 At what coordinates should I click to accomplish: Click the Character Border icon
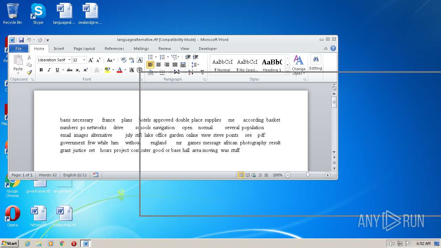coord(140,60)
